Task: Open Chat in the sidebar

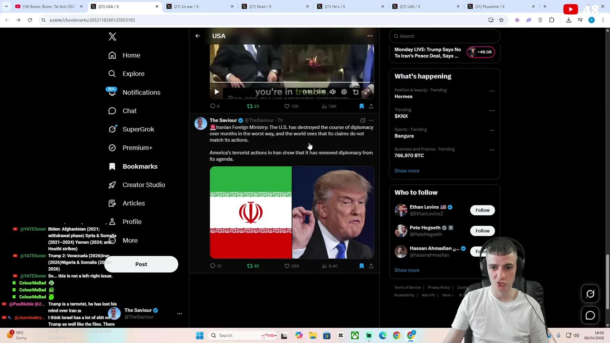Action: point(122,111)
